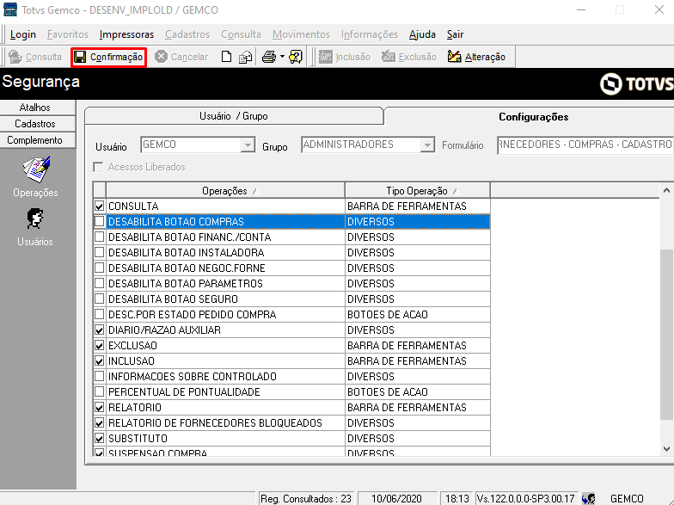
Task: Click the Sair menu item
Action: (455, 34)
